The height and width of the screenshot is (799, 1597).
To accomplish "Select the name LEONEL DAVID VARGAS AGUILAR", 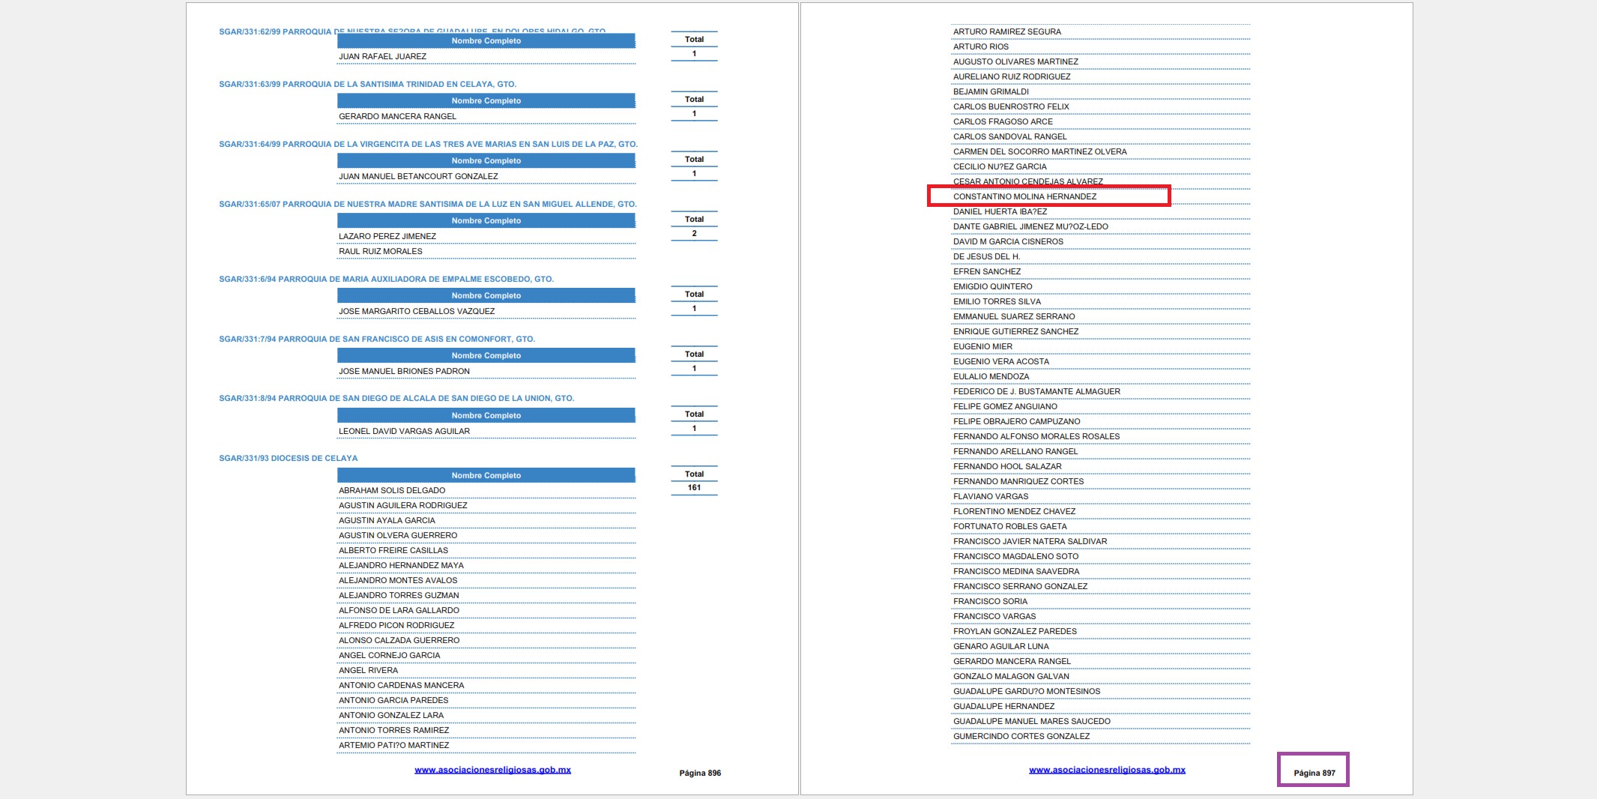I will [404, 431].
